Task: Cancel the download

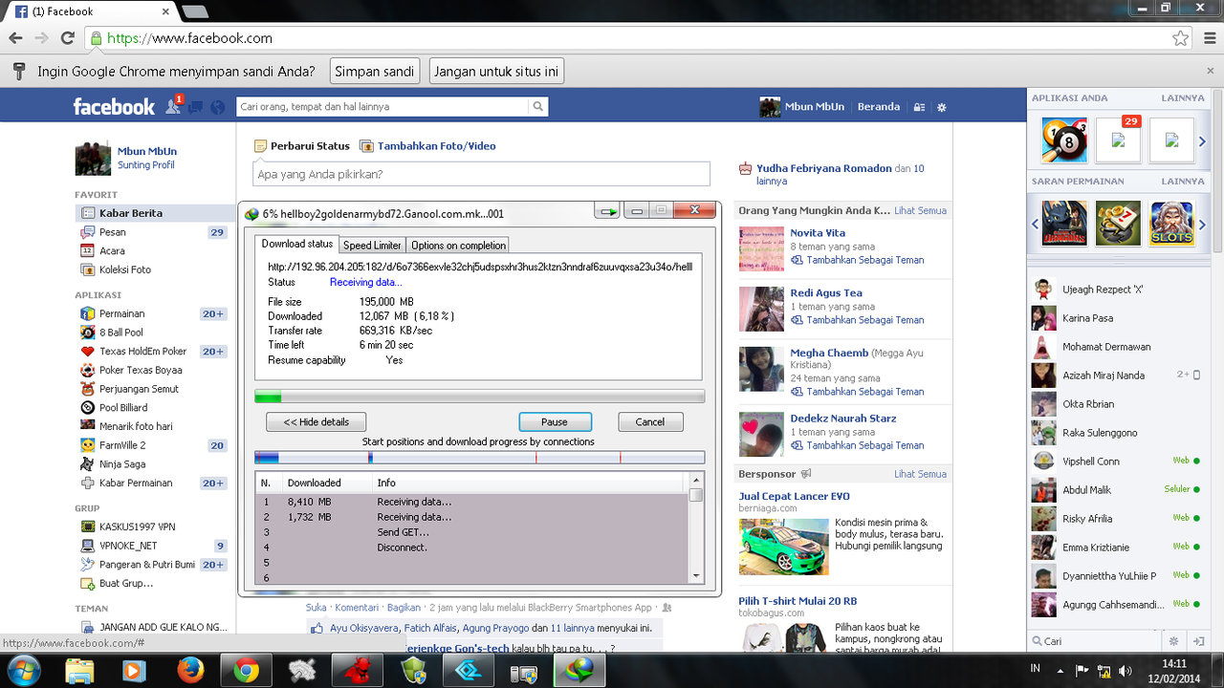Action: [649, 421]
